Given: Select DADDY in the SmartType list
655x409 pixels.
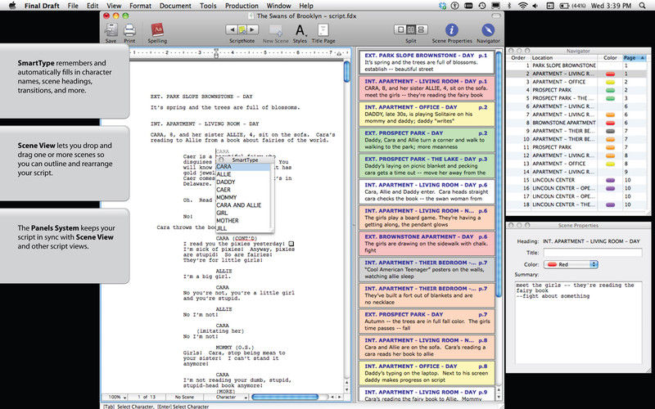Looking at the screenshot, I should pos(242,182).
